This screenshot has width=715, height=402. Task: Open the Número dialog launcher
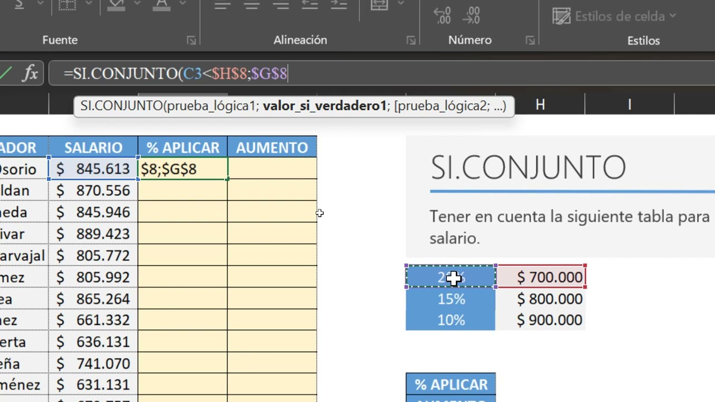[x=530, y=40]
